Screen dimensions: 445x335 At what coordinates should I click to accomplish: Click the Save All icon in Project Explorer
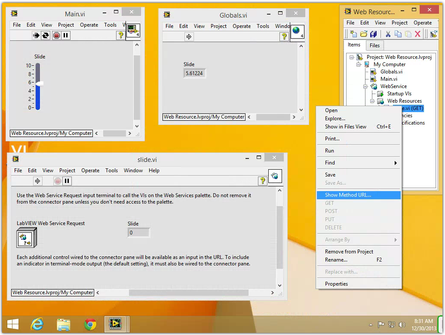click(373, 34)
